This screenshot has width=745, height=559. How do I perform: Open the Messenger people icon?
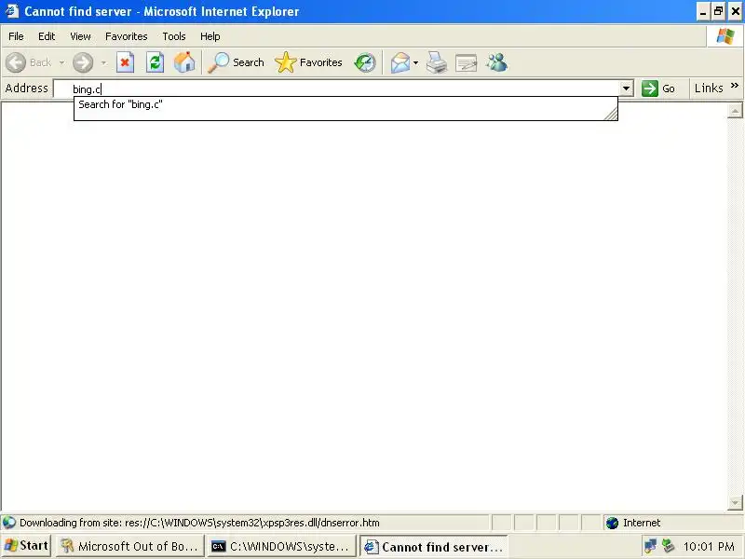[497, 62]
